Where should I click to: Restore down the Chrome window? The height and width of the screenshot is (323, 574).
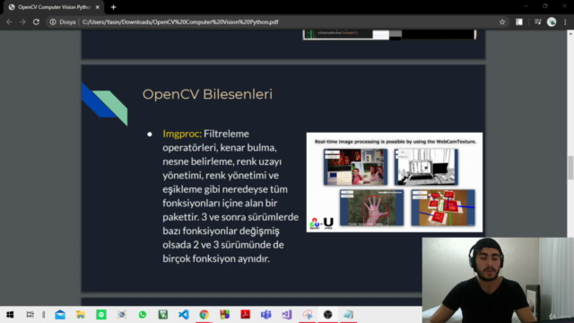coord(545,6)
